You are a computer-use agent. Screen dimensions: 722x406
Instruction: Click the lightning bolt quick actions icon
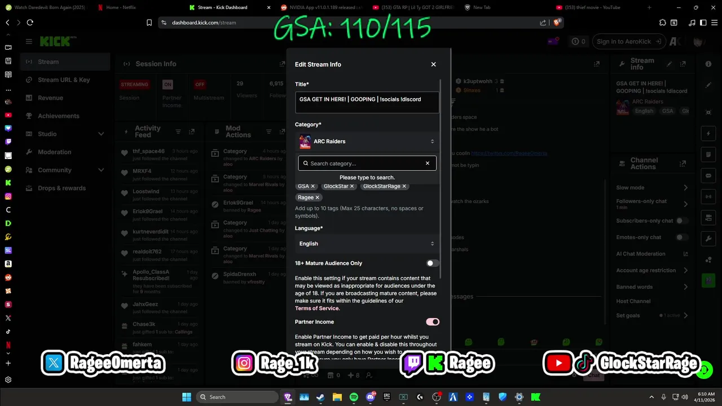click(708, 134)
